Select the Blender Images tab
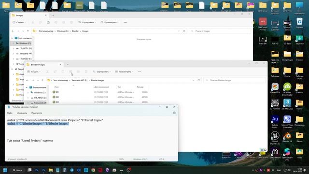The image size is (309, 174). [x=44, y=64]
